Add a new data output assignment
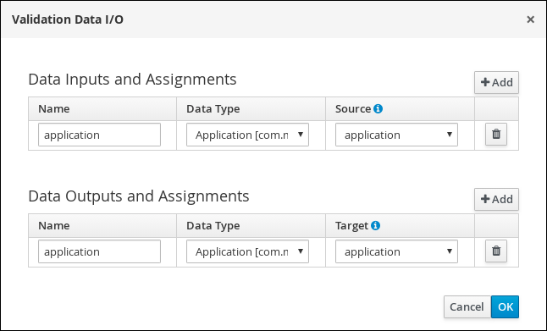Screen dimensions: 547x331 click(x=496, y=200)
